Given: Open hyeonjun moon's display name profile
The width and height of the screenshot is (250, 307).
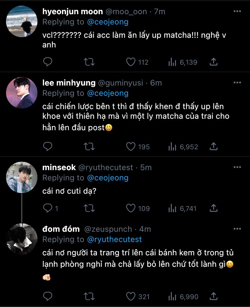Looking at the screenshot, I should coord(72,12).
